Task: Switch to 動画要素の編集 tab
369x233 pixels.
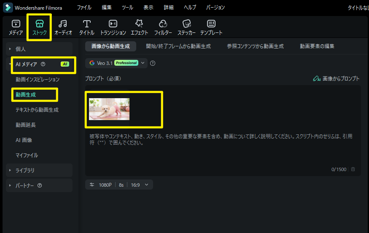Action: pos(317,46)
